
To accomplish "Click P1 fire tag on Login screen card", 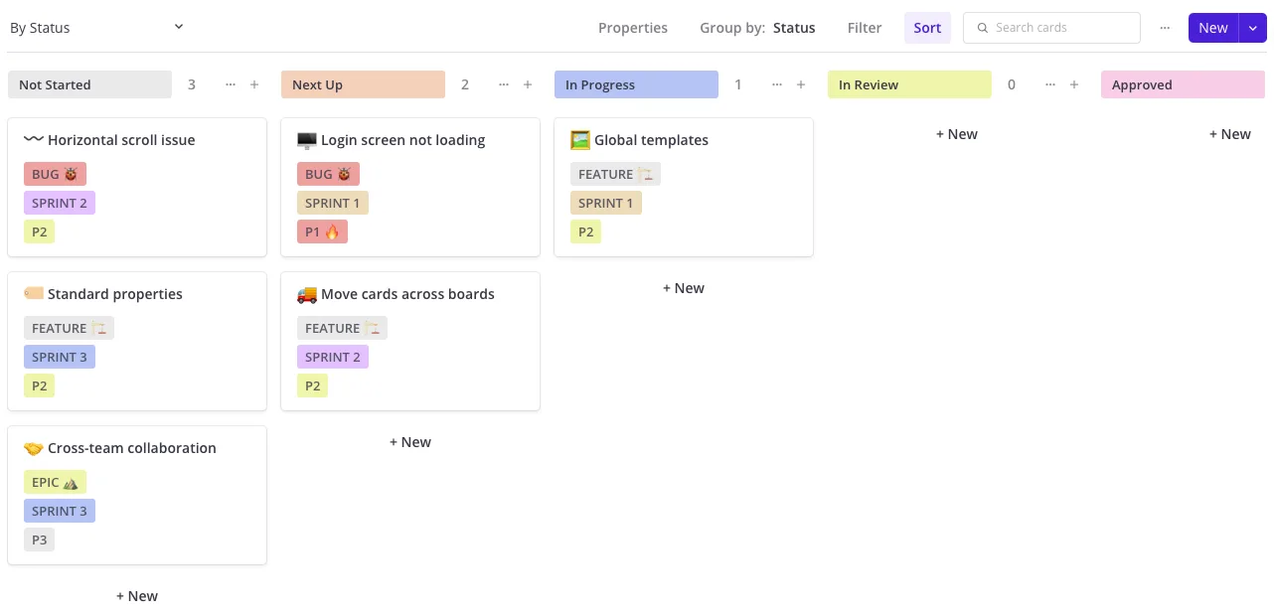I will tap(322, 231).
